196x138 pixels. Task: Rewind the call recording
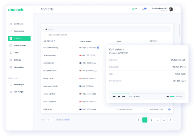coord(114,97)
